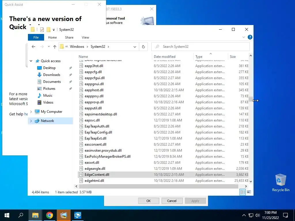Open Google Chrome from the taskbar

coord(49,215)
